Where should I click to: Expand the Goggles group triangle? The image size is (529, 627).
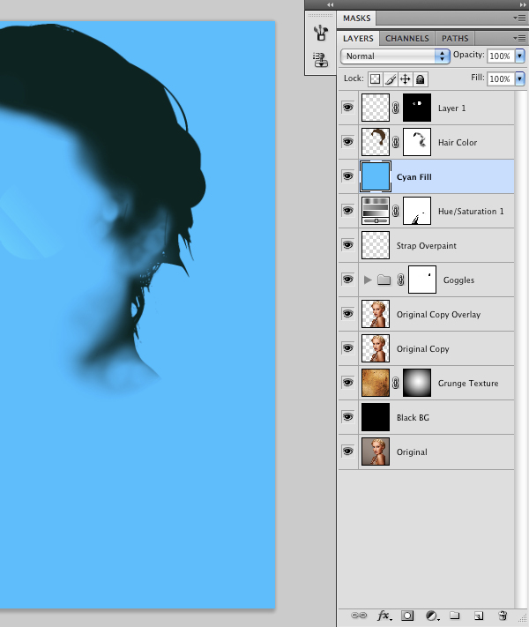coord(368,280)
